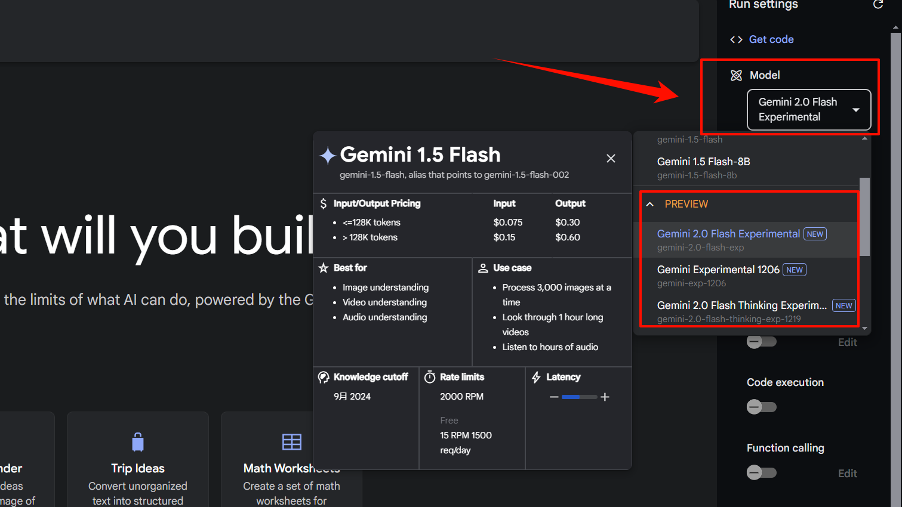Open the model selector dropdown

coord(808,110)
